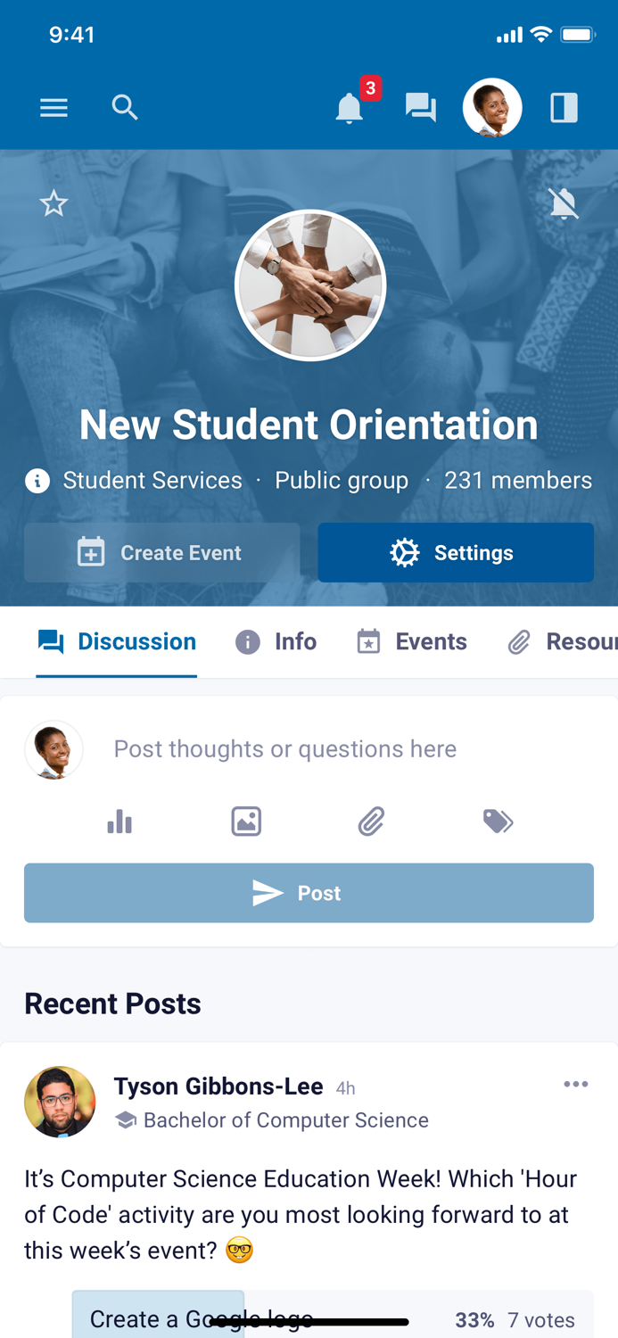Open the chat messages icon
This screenshot has width=618, height=1338.
pos(420,108)
